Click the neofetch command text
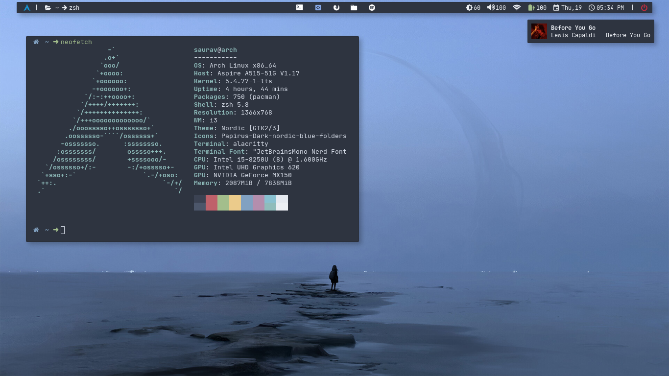This screenshot has height=376, width=669. (76, 42)
